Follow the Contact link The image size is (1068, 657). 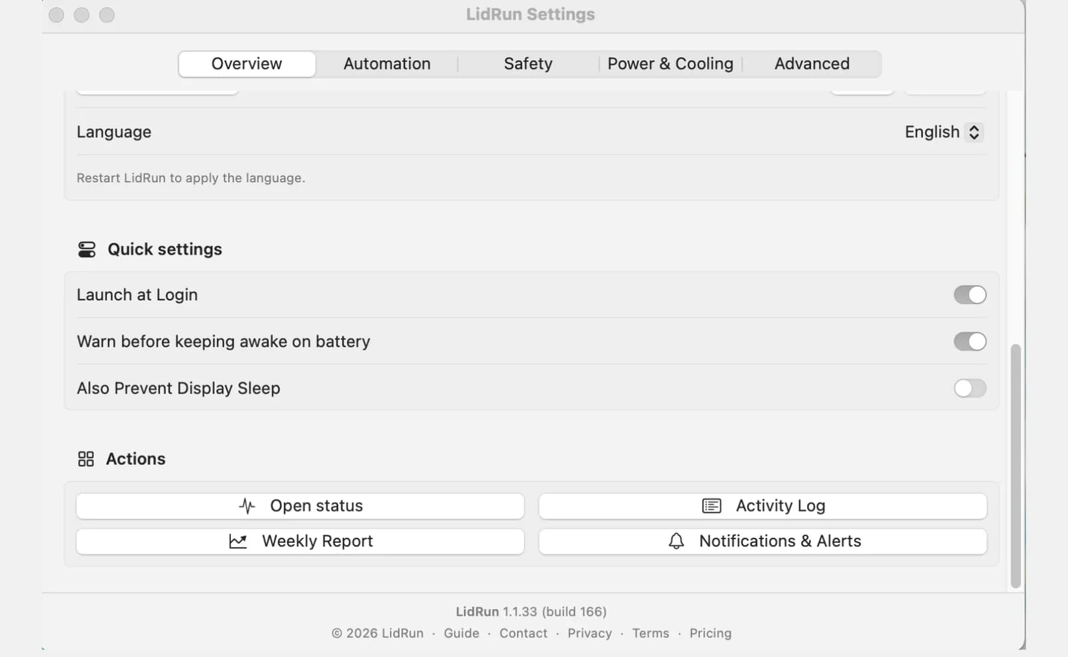(x=523, y=633)
